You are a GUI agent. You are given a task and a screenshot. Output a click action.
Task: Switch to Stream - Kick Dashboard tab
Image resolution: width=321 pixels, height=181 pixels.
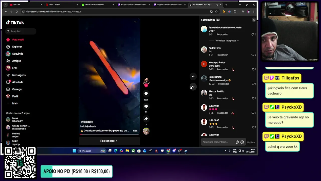(x=97, y=5)
